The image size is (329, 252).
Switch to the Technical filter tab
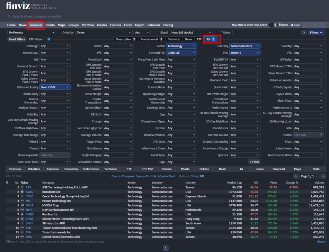tap(174, 39)
